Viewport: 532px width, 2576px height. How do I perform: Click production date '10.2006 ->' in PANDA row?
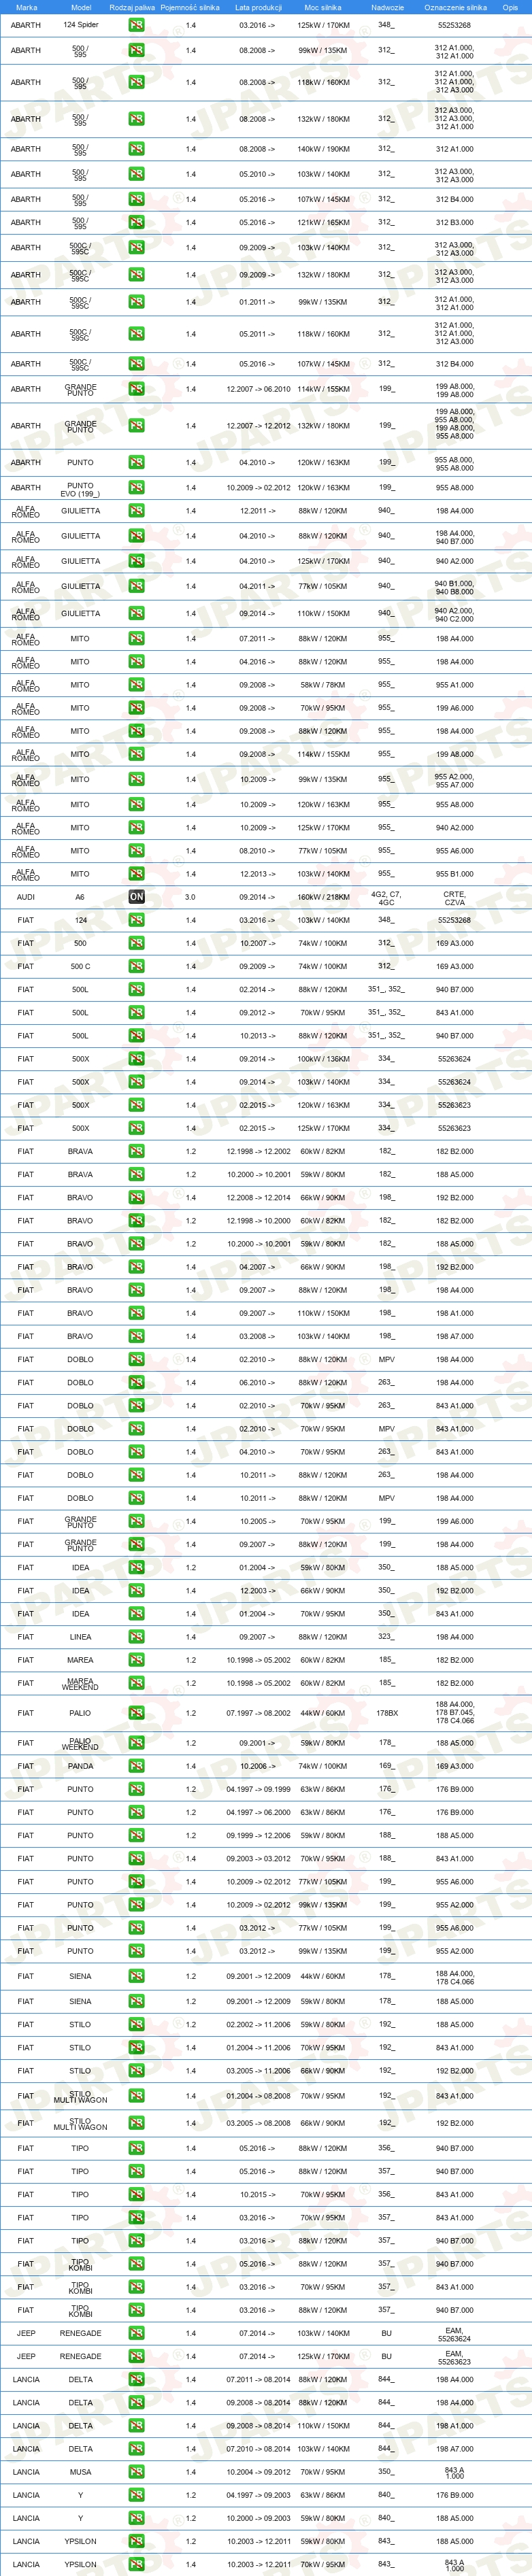click(x=257, y=1766)
